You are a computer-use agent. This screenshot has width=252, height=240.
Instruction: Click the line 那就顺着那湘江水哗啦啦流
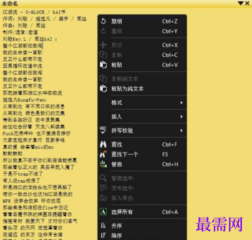pos(33,93)
